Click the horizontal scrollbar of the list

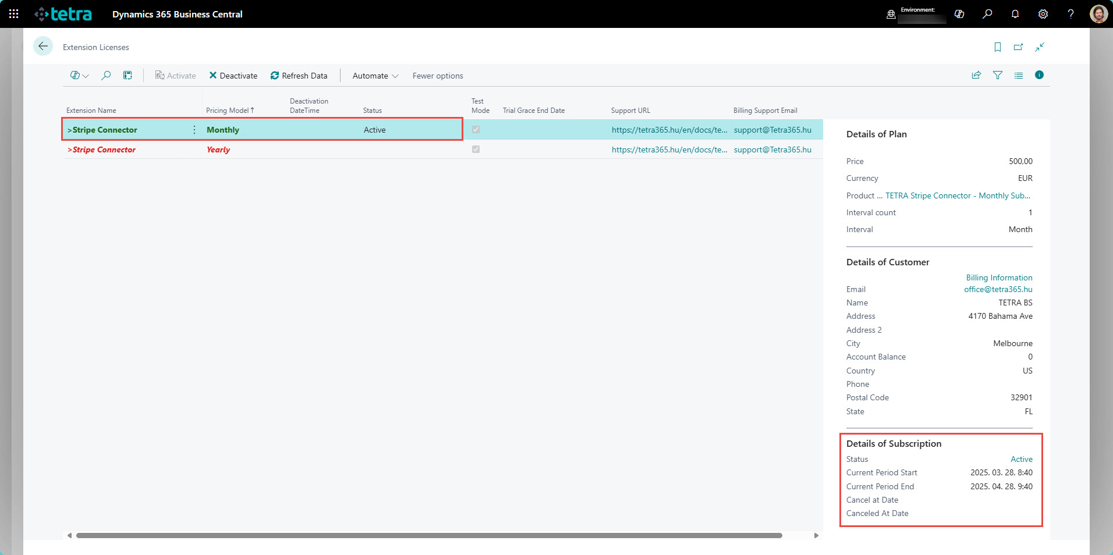coord(429,535)
